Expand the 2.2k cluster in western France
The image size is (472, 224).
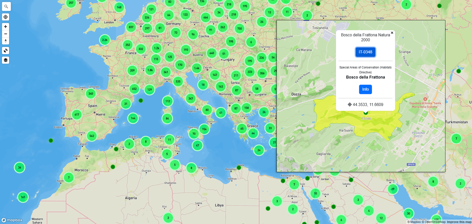pyautogui.click(x=105, y=40)
